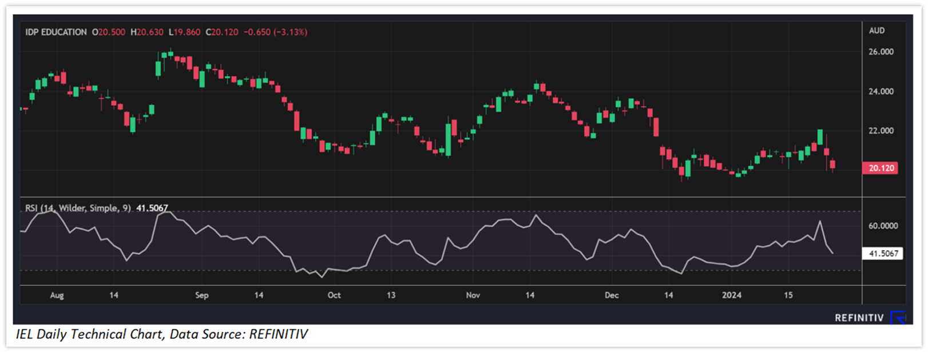The width and height of the screenshot is (928, 353).
Task: Click the RSI (14, Wilder, Simple, 9) indicator label
Action: pos(78,208)
